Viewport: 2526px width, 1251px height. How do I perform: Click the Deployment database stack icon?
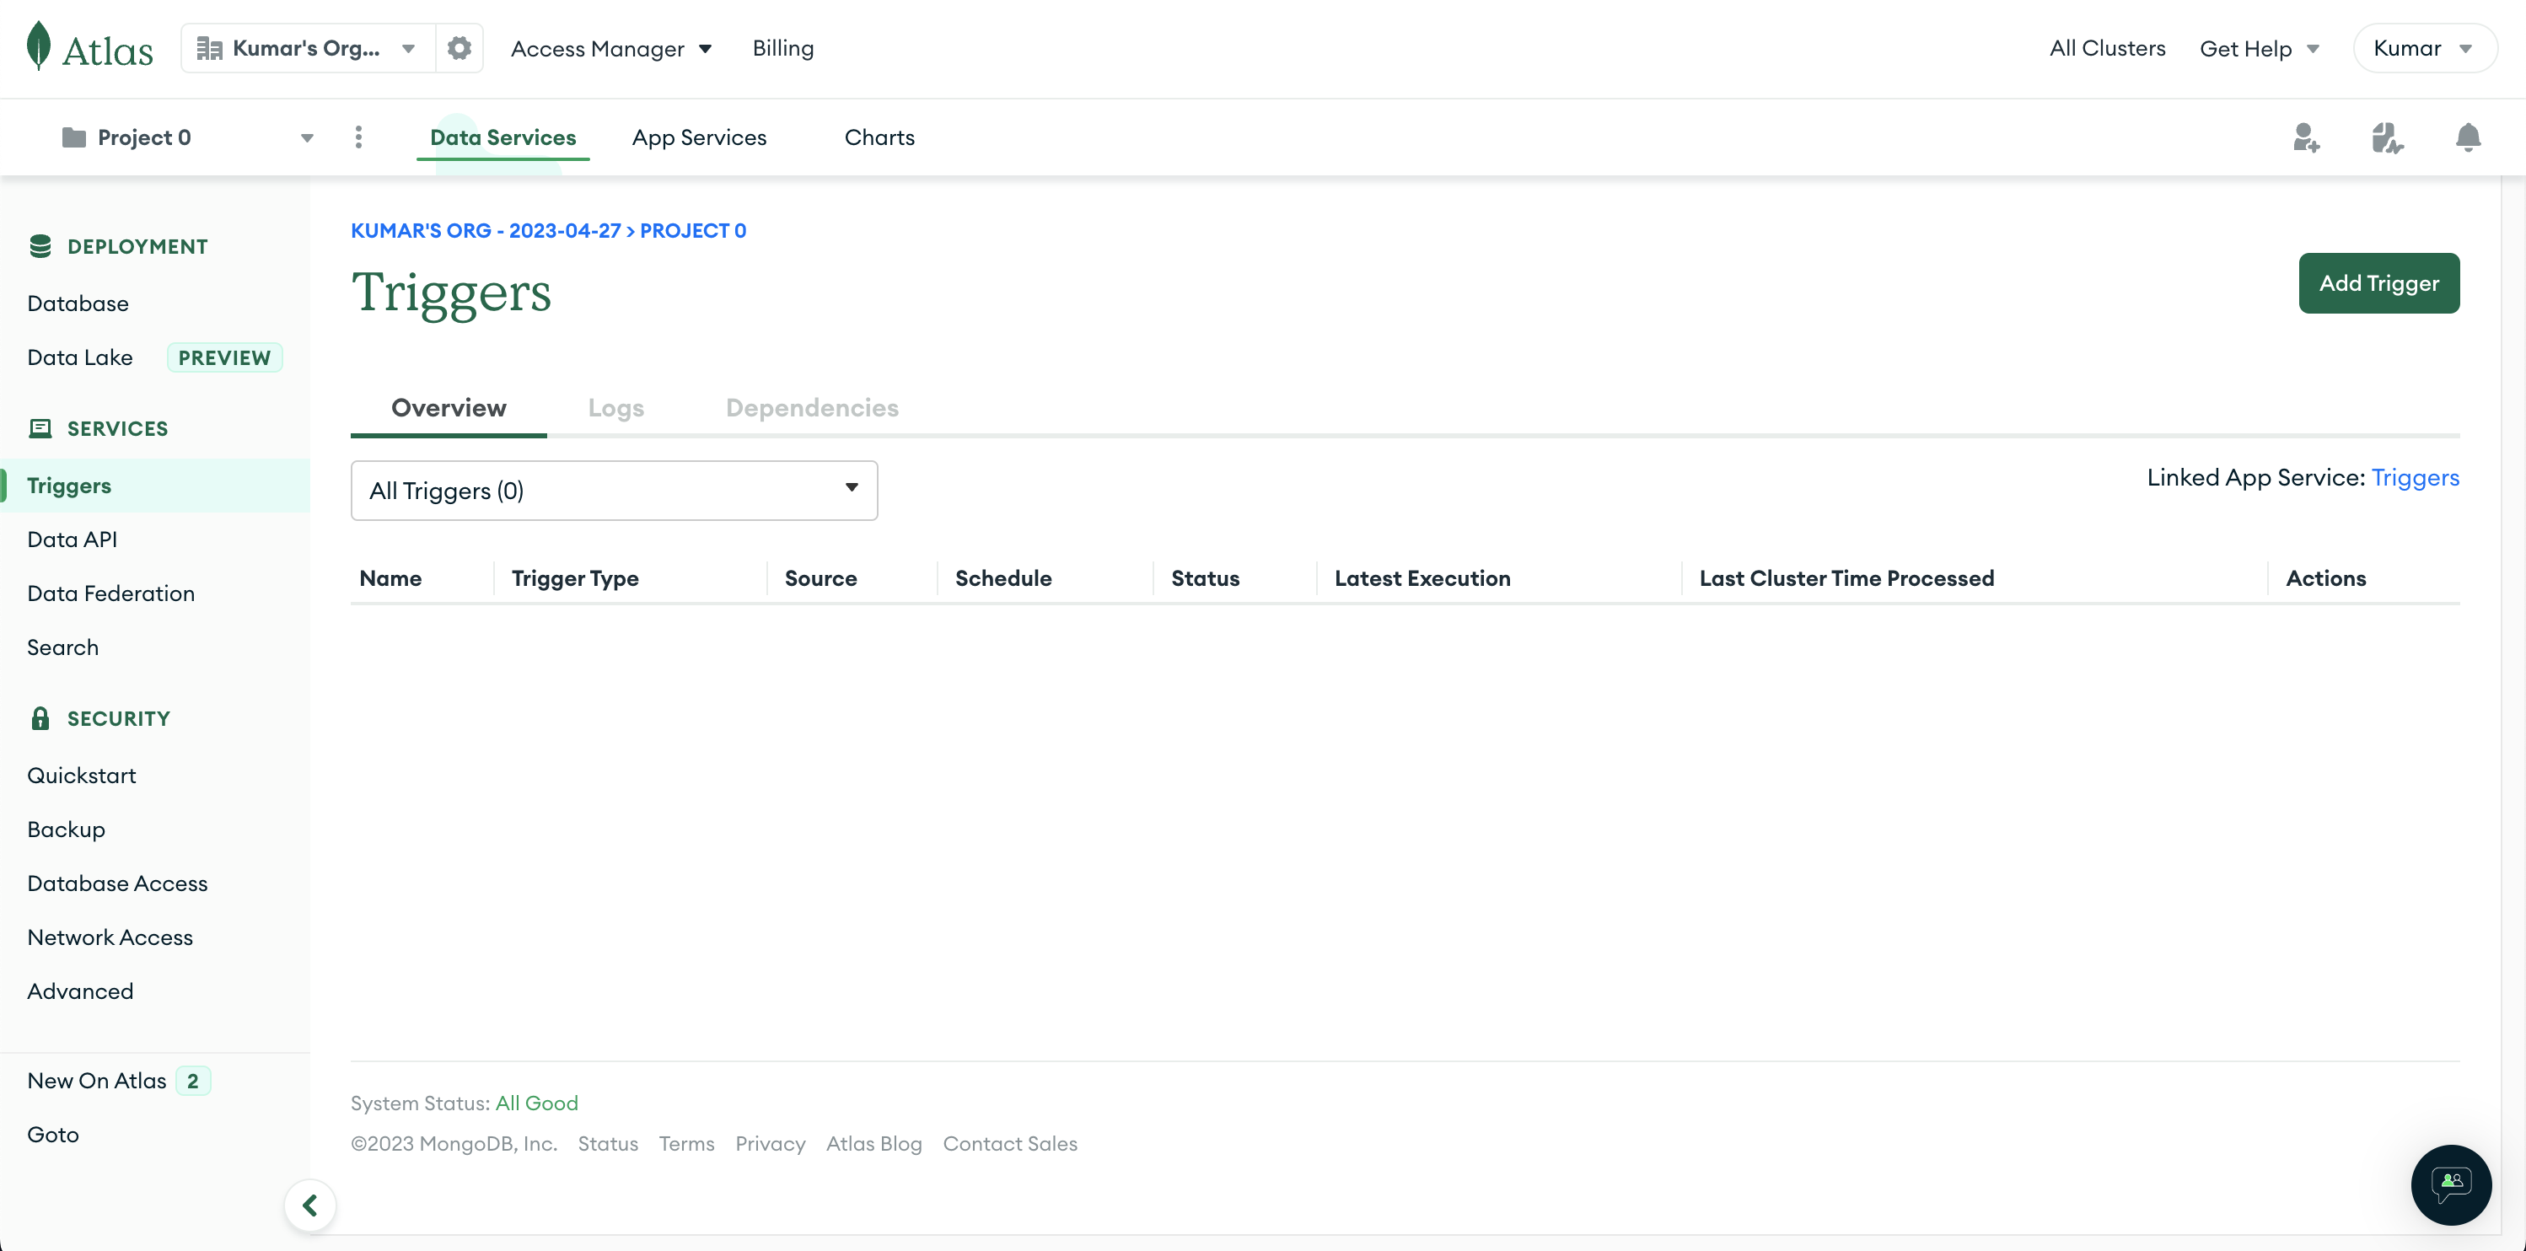40,246
